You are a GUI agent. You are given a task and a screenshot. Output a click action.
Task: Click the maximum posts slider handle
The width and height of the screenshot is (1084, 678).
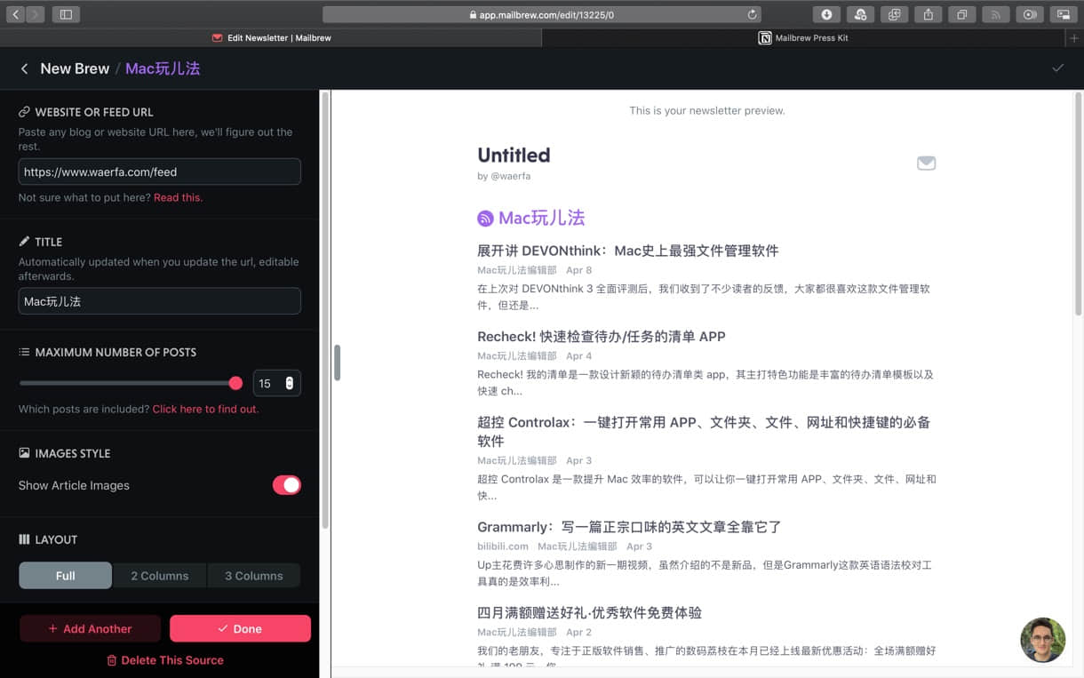pos(235,383)
